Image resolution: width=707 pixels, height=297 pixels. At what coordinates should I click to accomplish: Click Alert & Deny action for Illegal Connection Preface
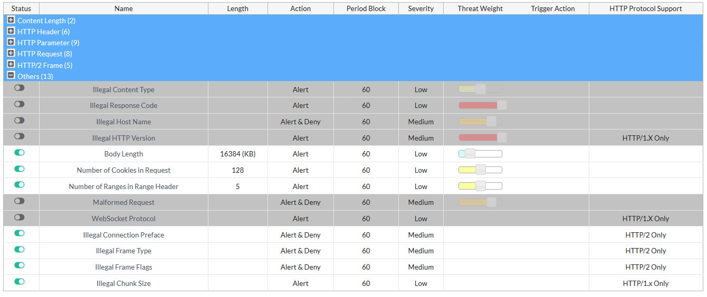click(x=300, y=235)
